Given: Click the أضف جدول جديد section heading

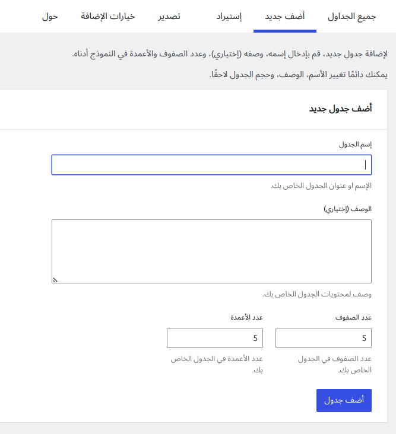Looking at the screenshot, I should click(x=340, y=108).
